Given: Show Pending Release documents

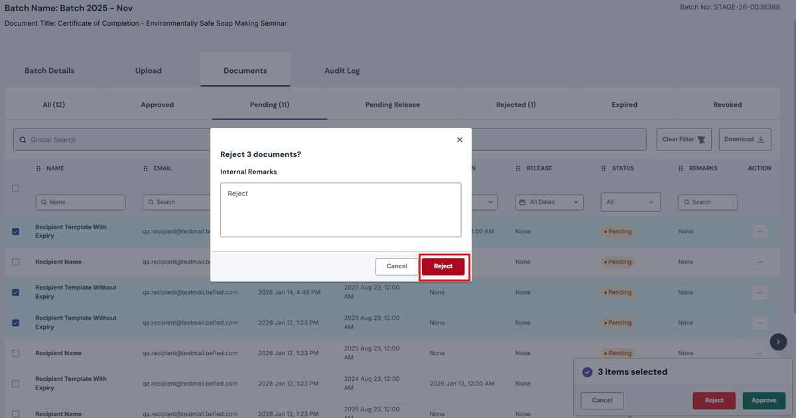Looking at the screenshot, I should tap(393, 105).
